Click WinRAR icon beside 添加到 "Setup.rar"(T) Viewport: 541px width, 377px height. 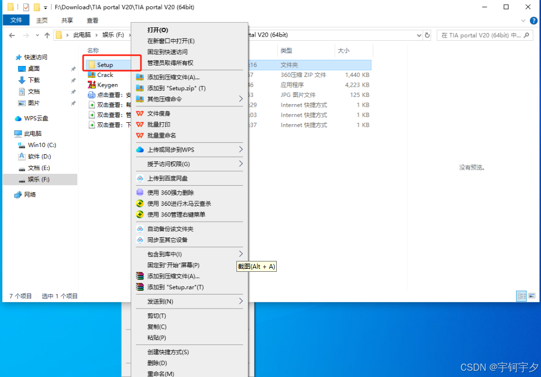point(140,287)
